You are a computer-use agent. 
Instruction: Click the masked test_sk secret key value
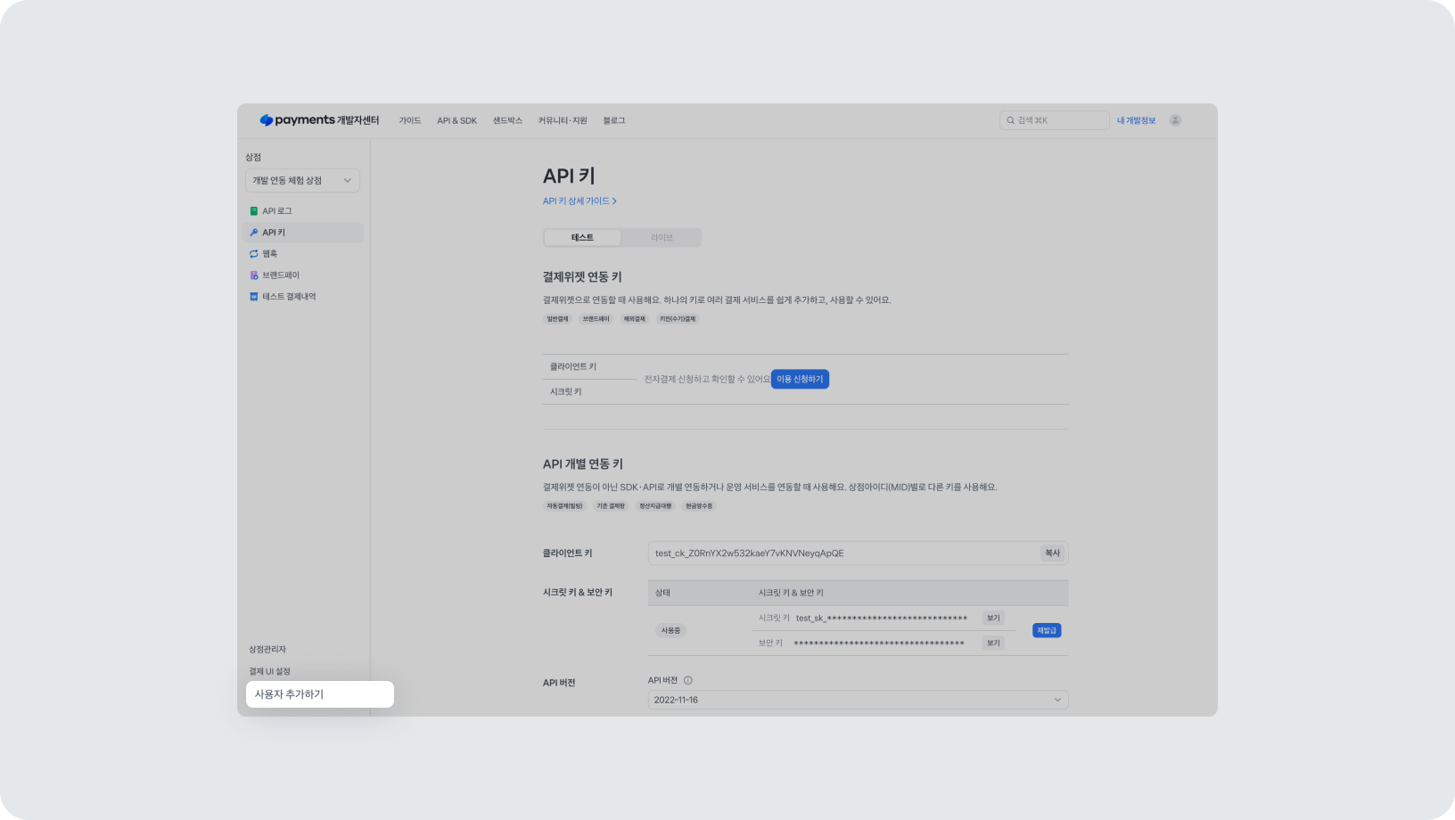click(882, 619)
